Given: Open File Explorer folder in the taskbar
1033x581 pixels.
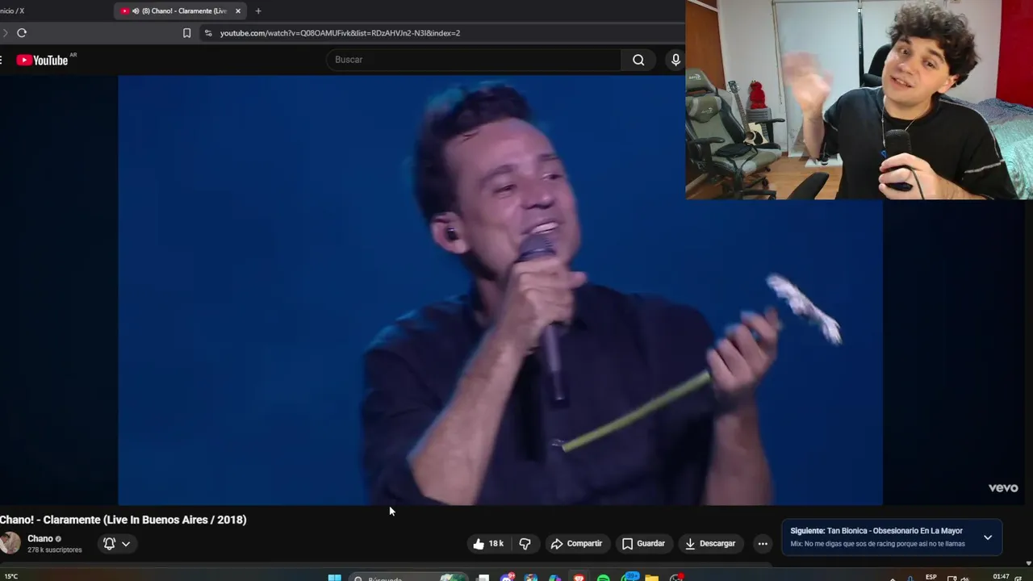Looking at the screenshot, I should click(x=651, y=578).
